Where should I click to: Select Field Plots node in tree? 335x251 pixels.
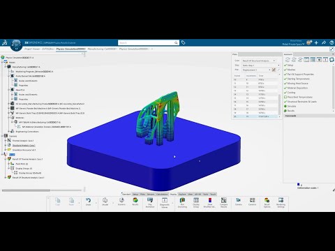(x=22, y=164)
